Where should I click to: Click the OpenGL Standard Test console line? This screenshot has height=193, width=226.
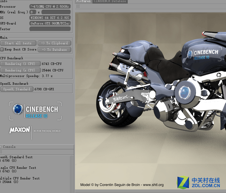tap(16, 157)
